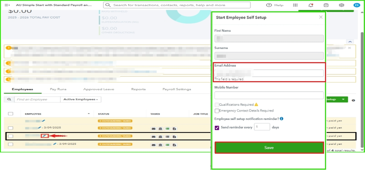Tick the Qualifications Required checkbox

pos(217,105)
